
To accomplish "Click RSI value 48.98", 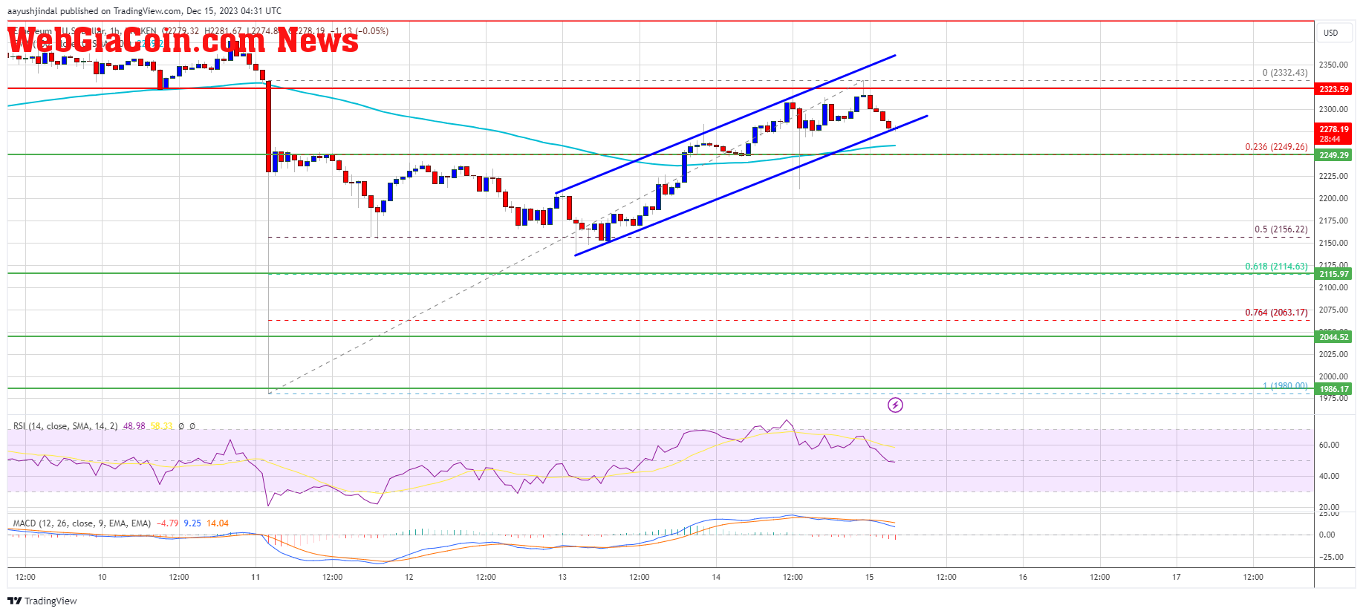I will (x=134, y=426).
